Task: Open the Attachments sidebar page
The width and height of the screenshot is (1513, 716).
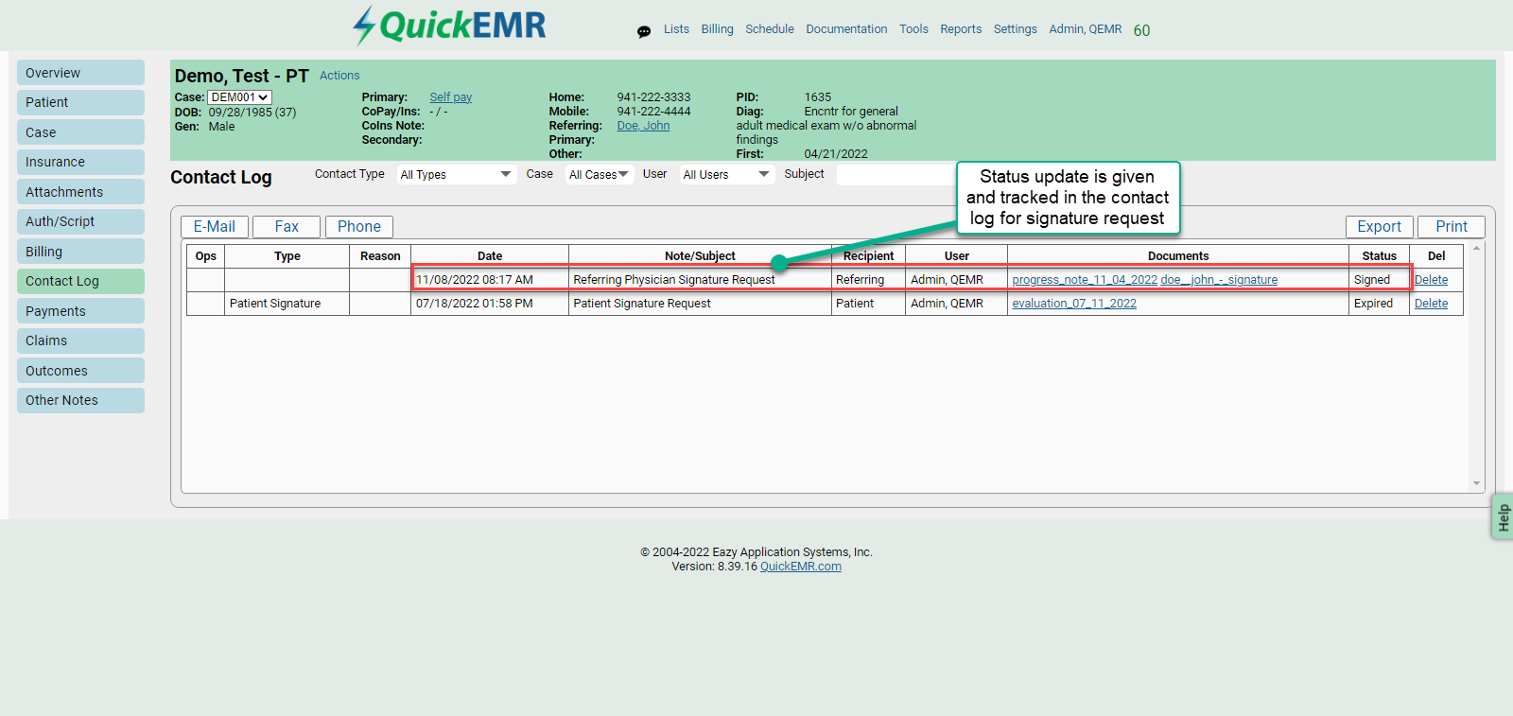Action: click(x=80, y=192)
